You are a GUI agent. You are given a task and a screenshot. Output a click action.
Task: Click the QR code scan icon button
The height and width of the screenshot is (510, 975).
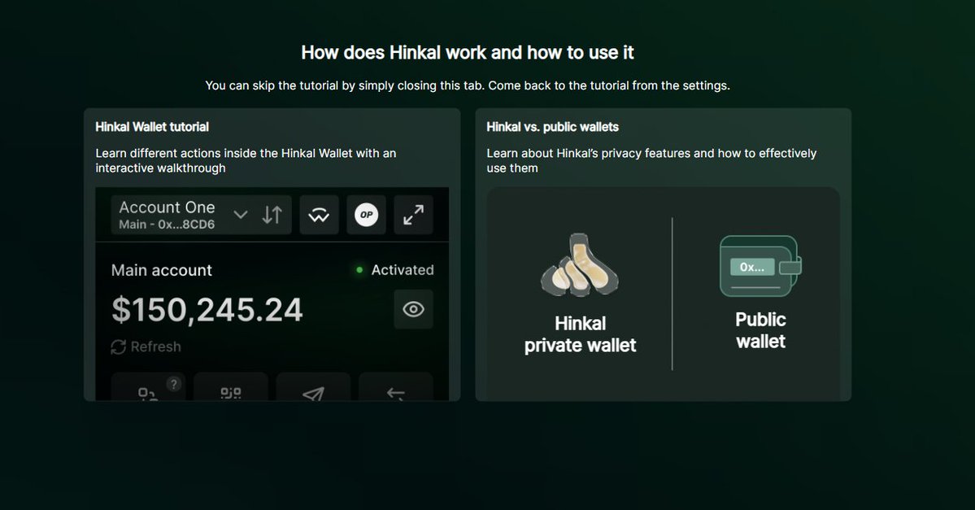[231, 387]
